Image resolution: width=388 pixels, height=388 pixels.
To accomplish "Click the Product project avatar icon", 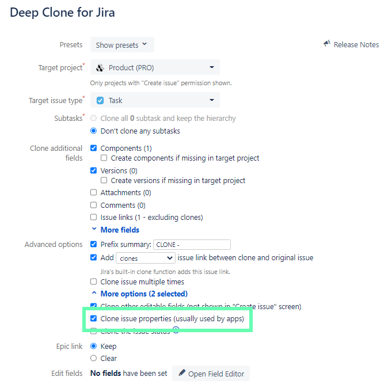I will click(100, 67).
